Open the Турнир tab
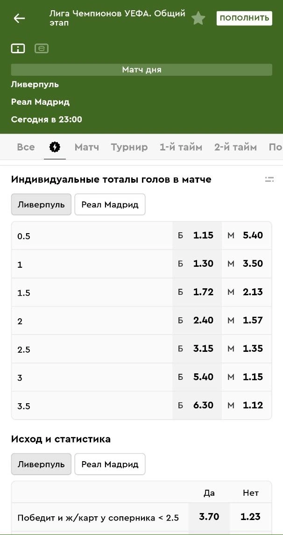283x535 pixels. point(129,147)
